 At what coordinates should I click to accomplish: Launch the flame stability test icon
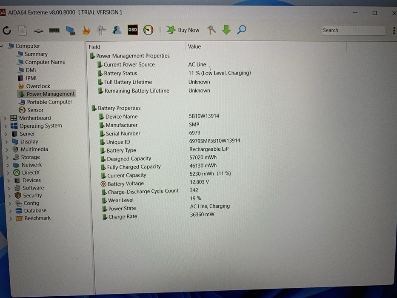coord(86,30)
